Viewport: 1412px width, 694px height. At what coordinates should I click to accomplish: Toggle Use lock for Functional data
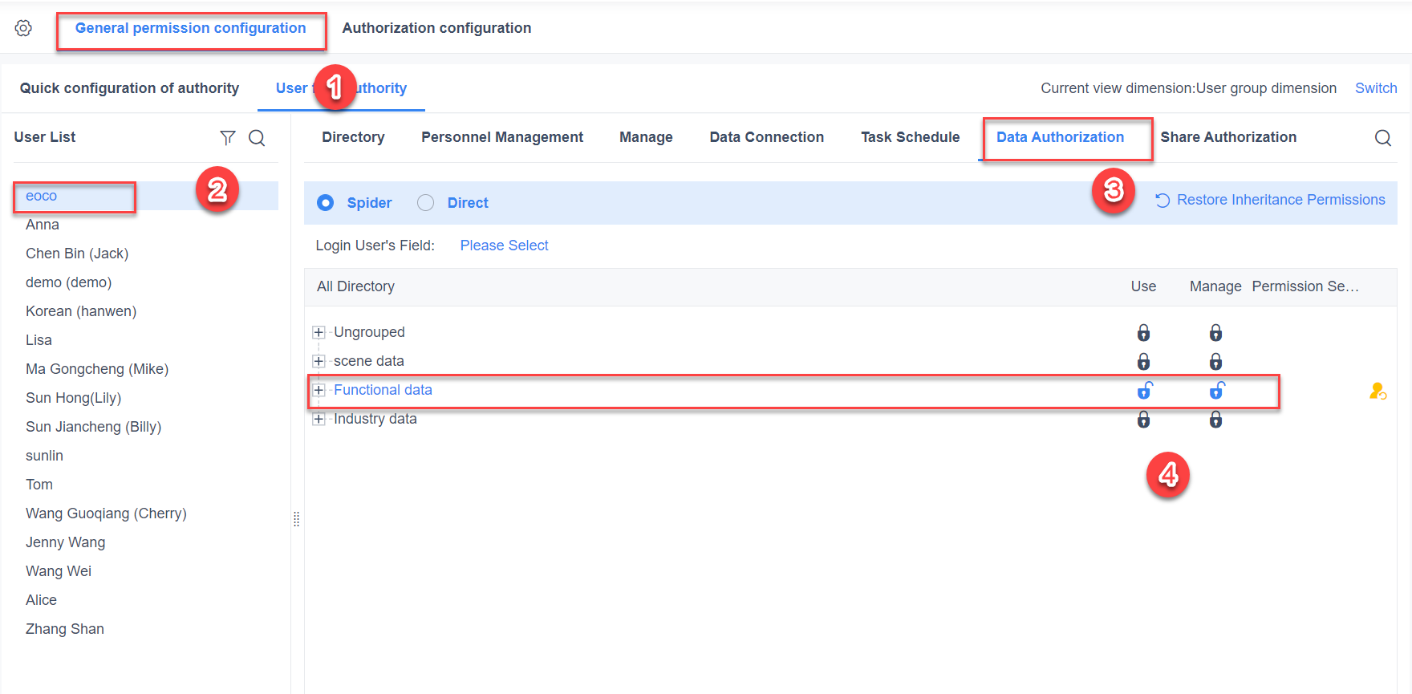(x=1145, y=390)
